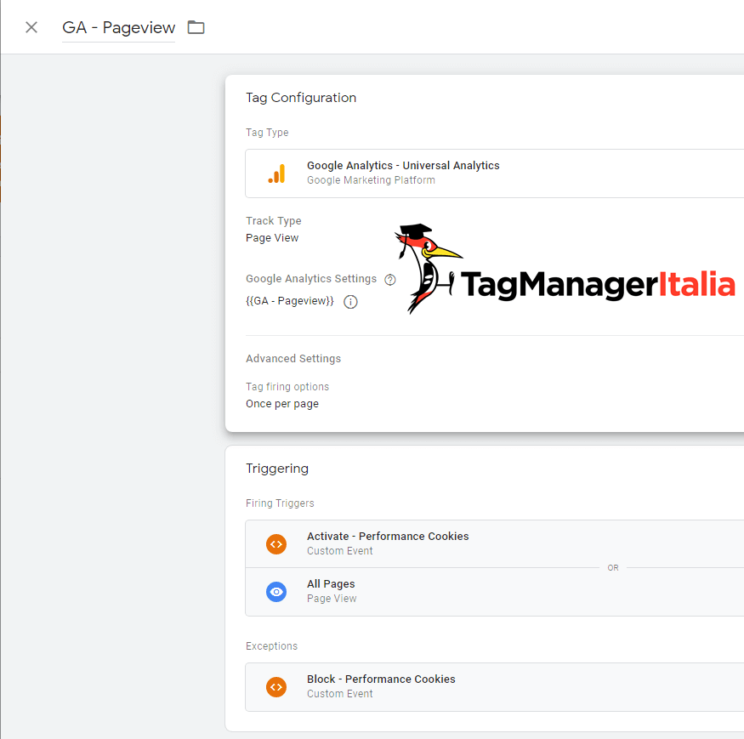Screen dimensions: 744x739
Task: Open Block - Performance Cookies exception trigger
Action: coord(494,687)
